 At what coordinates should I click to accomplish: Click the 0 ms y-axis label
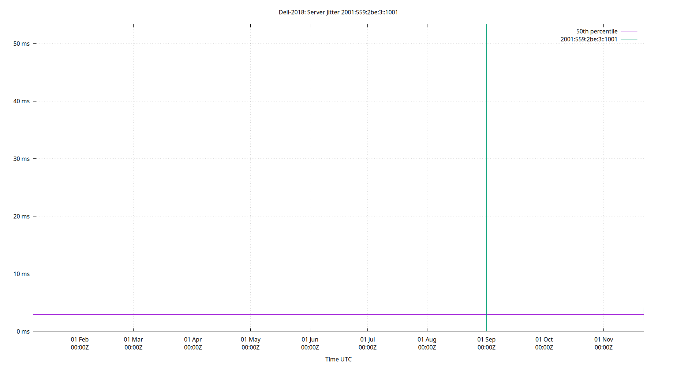(23, 331)
